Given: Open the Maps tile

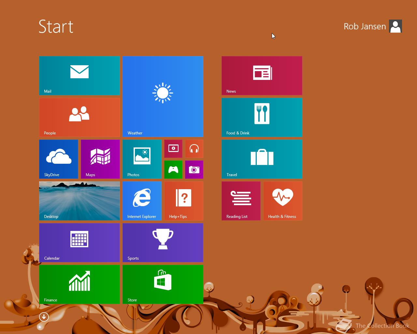Looking at the screenshot, I should pyautogui.click(x=100, y=159).
